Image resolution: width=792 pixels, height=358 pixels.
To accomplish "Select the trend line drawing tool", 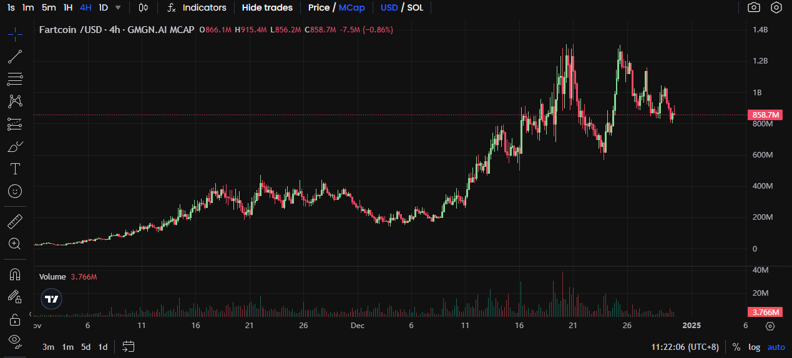I will (15, 57).
